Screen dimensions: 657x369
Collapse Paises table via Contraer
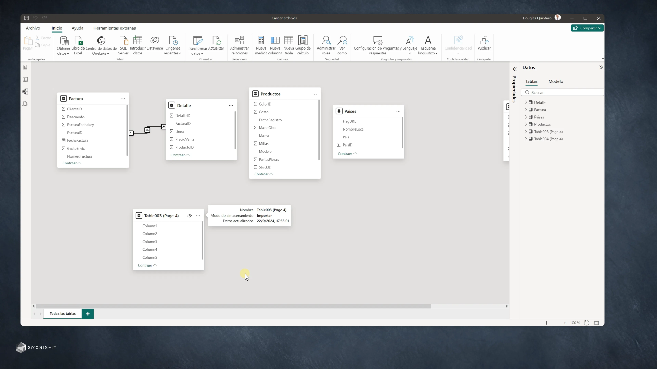point(347,154)
